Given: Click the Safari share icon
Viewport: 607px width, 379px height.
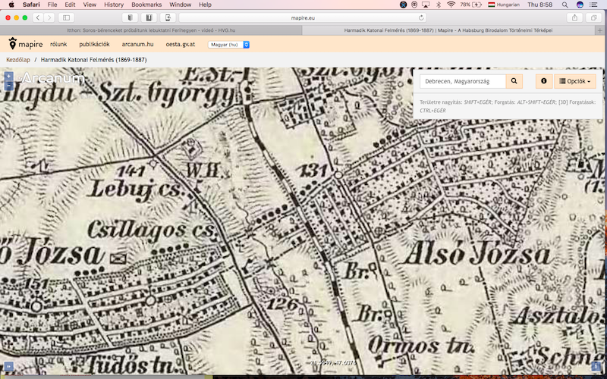Looking at the screenshot, I should click(574, 17).
